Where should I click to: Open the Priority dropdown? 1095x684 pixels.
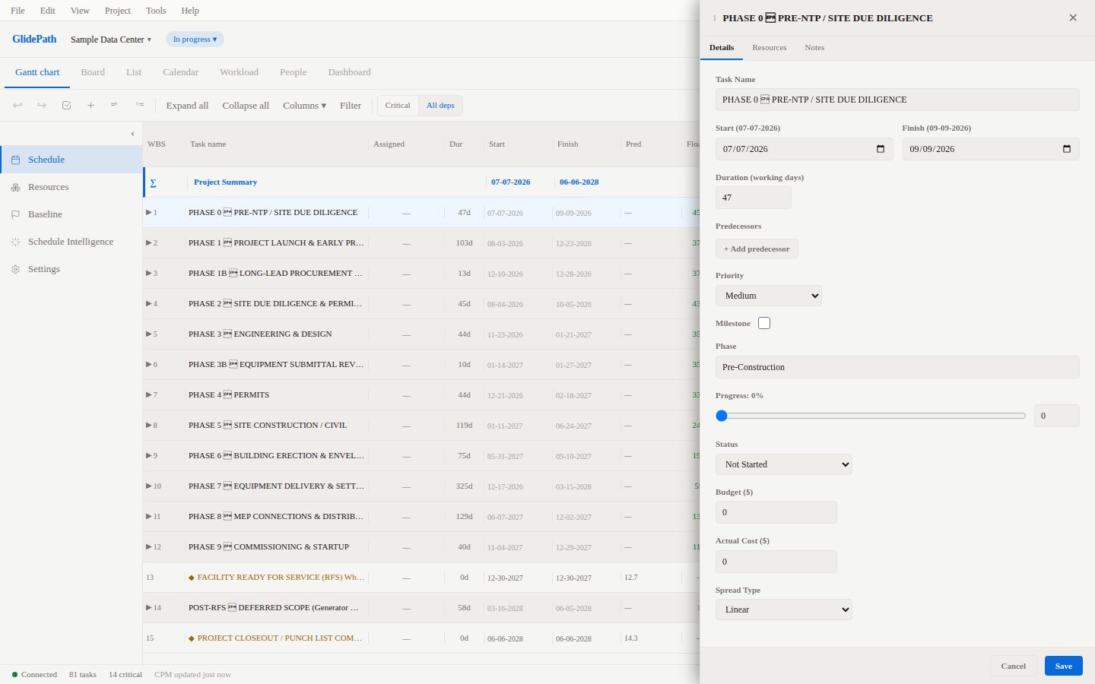tap(769, 296)
